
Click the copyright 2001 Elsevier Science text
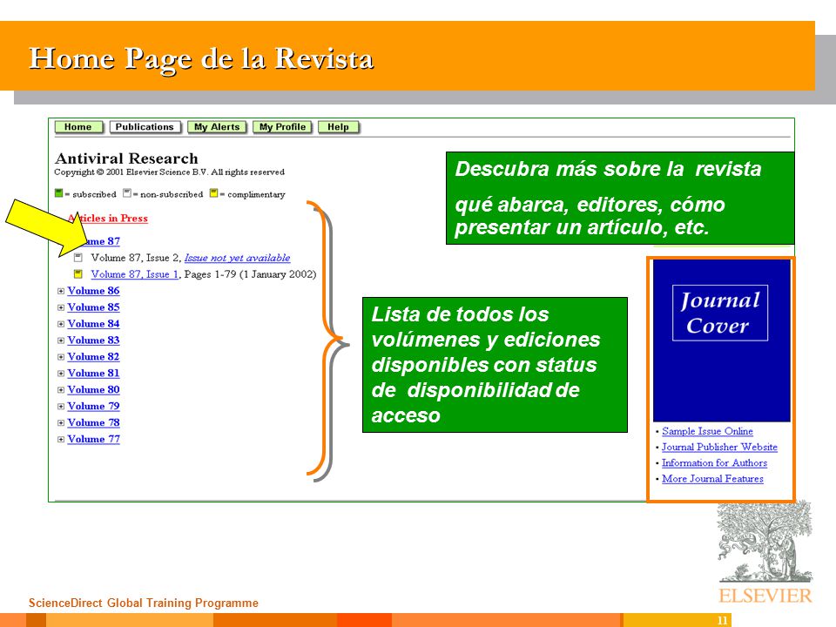point(170,172)
